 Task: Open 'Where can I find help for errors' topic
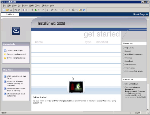click(x=16, y=90)
